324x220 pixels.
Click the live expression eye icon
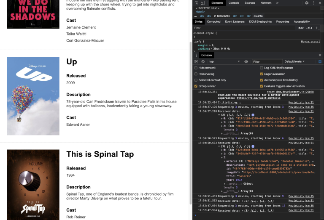tap(246, 61)
